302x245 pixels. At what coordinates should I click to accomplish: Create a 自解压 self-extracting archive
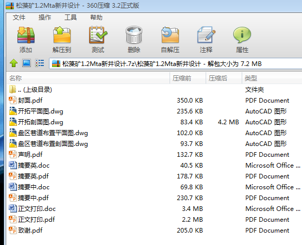(170, 35)
